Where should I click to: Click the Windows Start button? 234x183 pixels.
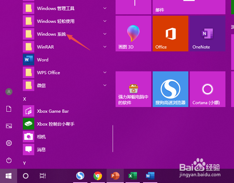[9, 176]
